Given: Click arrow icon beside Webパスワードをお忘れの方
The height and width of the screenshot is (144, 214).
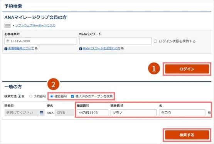Looking at the screenshot, I should (x=81, y=48).
